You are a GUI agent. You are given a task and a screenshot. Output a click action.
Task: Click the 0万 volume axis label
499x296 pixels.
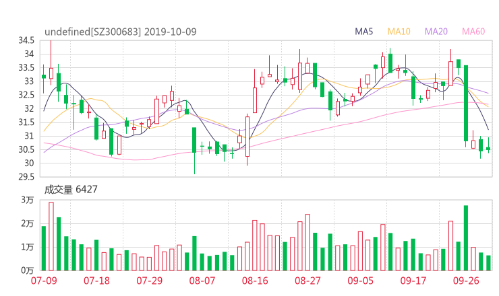click(x=28, y=270)
